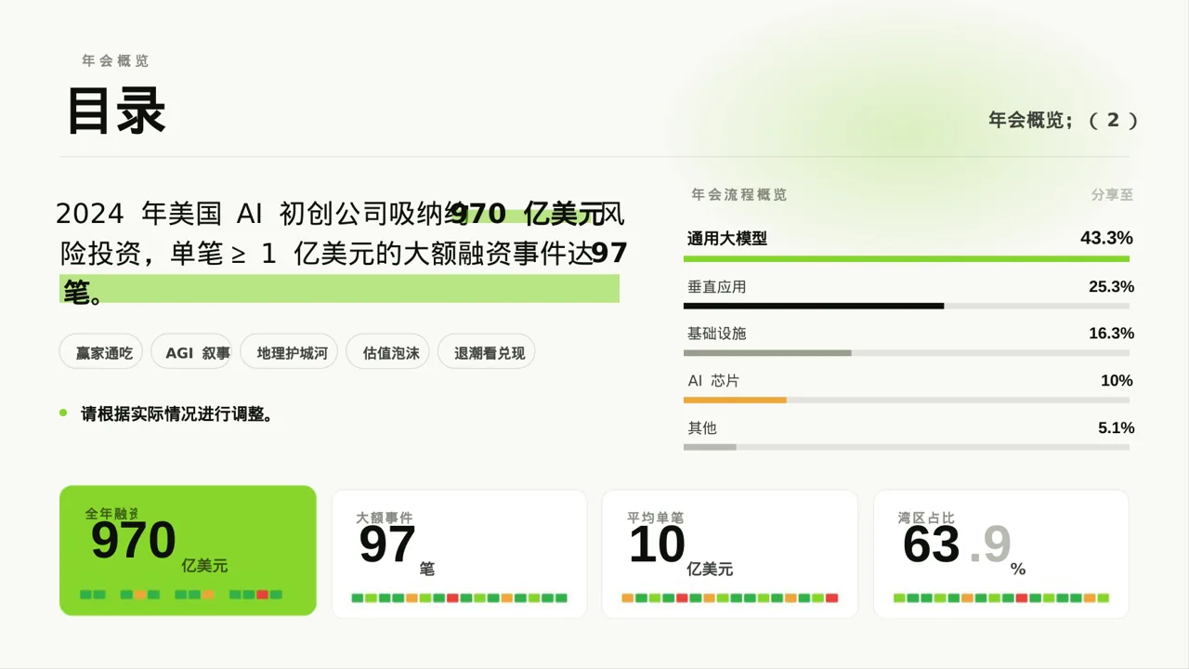Click the % unit in 湾区占比 card

point(1018,569)
